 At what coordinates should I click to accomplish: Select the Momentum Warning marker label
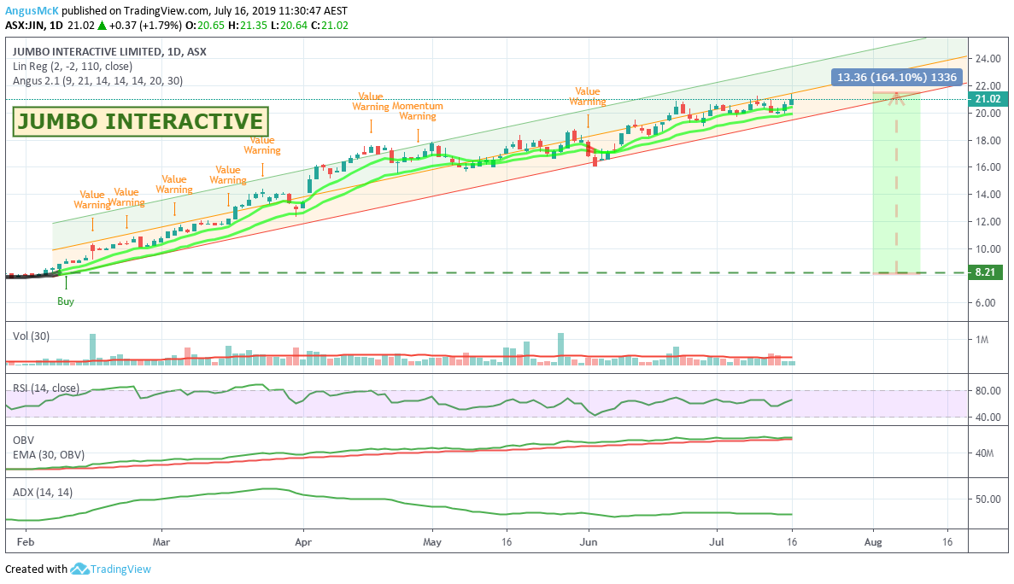417,111
